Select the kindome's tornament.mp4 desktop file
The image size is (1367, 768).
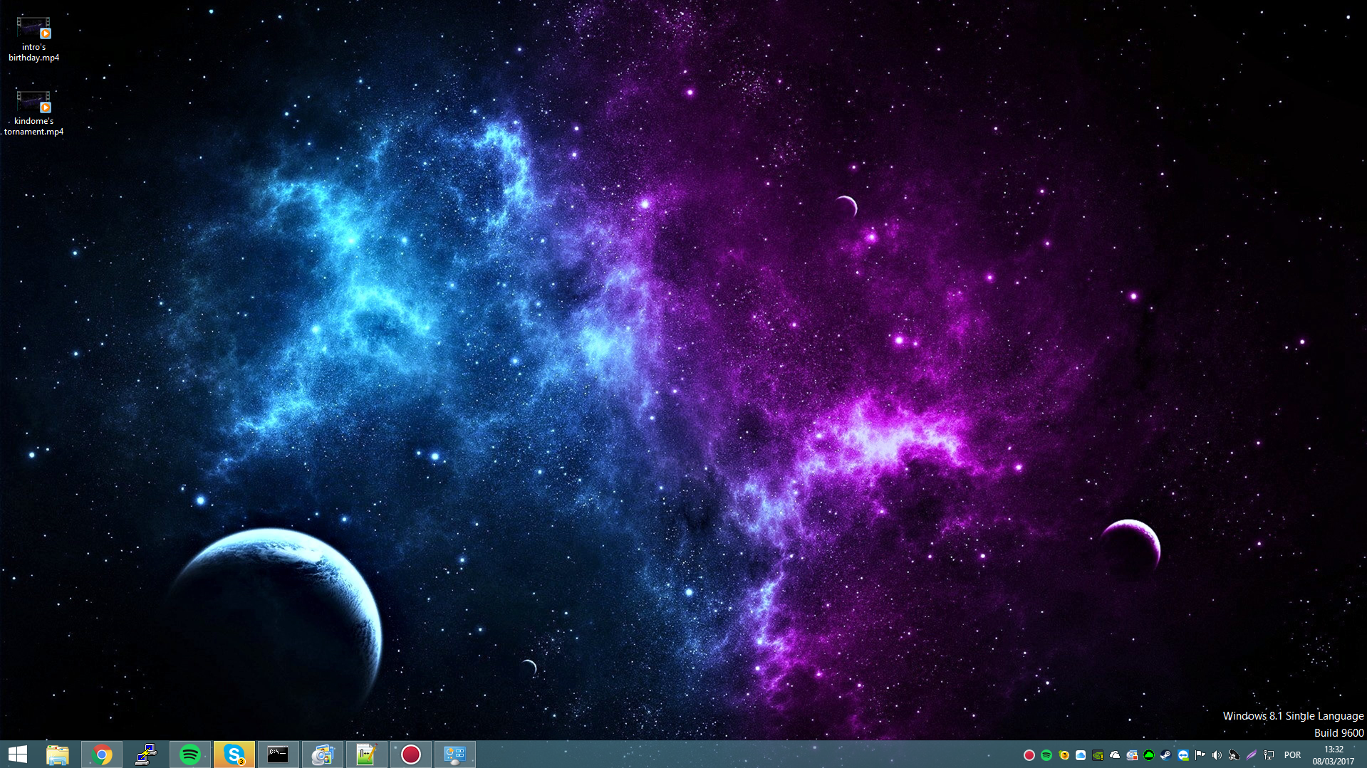(x=33, y=113)
